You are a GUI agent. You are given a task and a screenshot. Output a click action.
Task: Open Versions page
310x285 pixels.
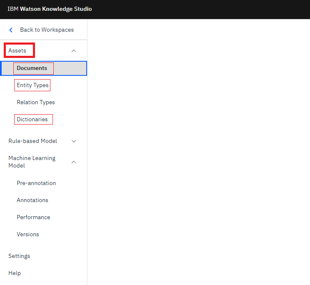pos(28,235)
